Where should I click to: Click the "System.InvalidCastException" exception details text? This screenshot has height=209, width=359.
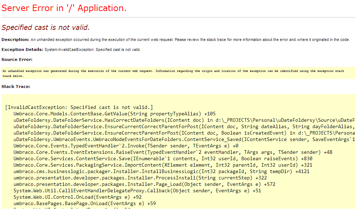pyautogui.click(x=92, y=49)
